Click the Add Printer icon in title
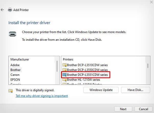 10,10
